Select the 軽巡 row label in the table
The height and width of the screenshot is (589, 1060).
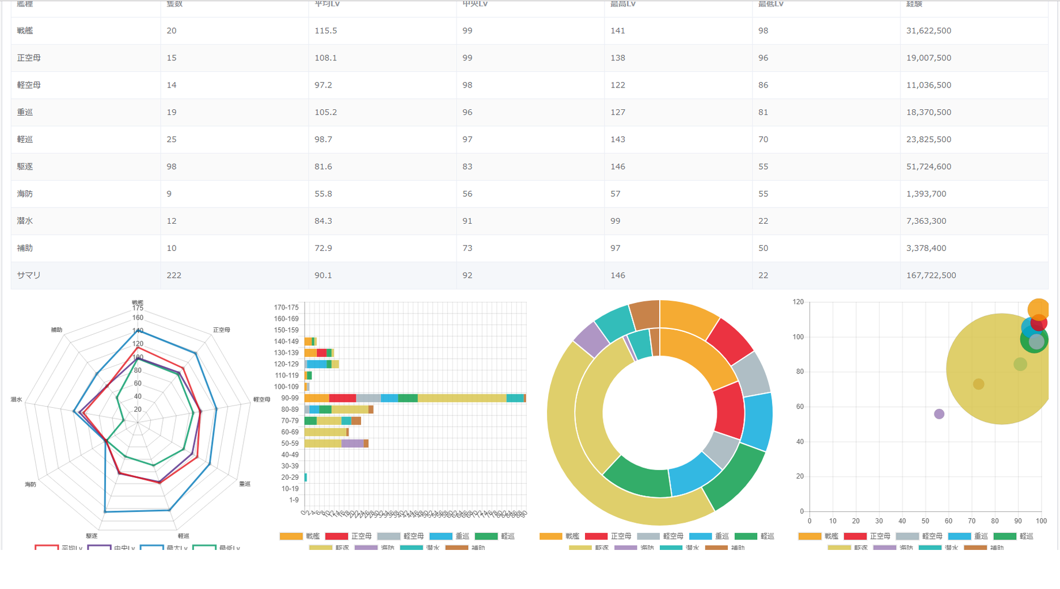pos(25,139)
